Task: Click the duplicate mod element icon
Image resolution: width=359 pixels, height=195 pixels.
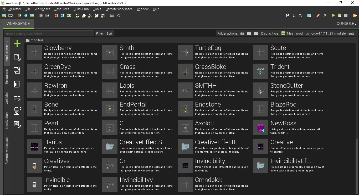Action: coord(17,70)
